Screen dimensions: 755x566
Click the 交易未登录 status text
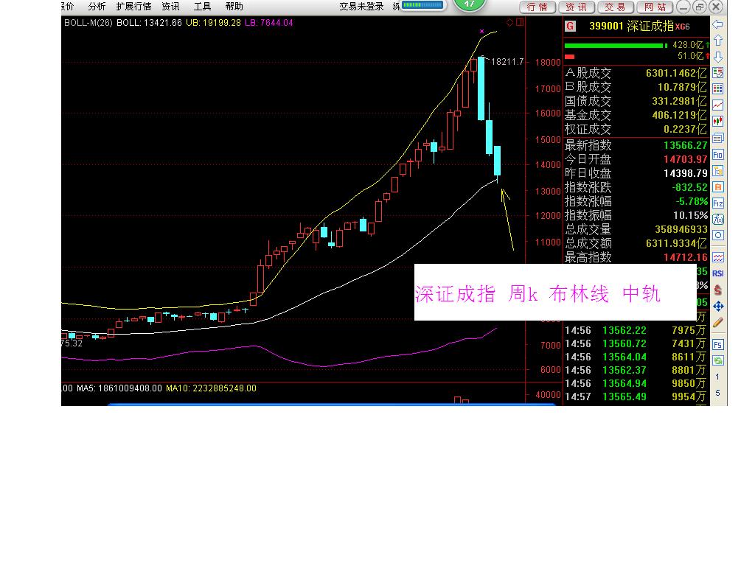(361, 6)
